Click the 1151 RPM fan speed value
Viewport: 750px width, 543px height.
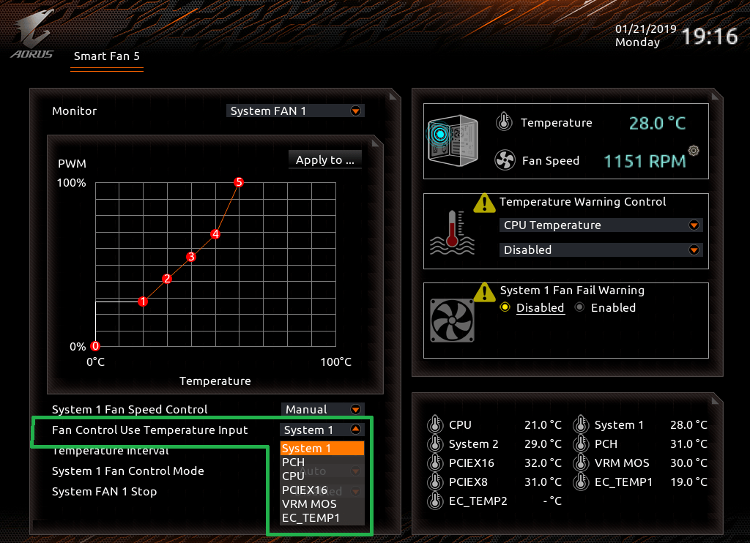pos(645,161)
